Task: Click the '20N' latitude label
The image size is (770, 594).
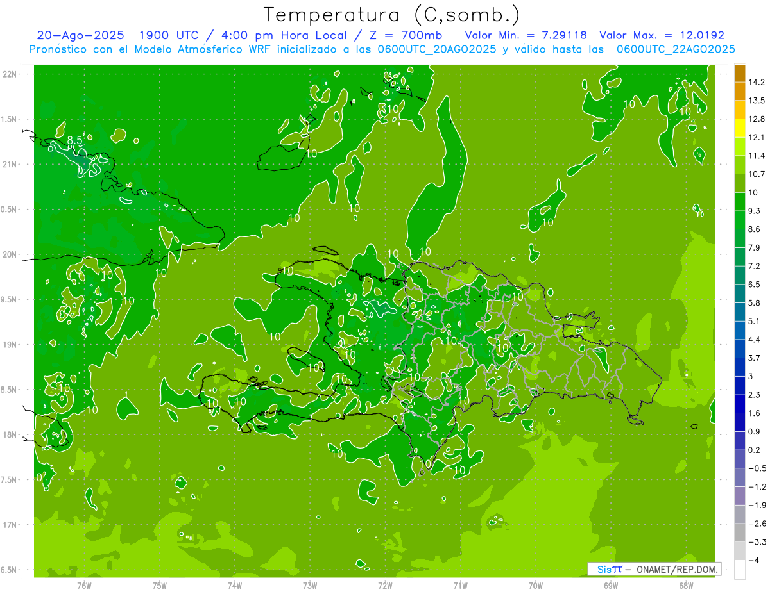Action: click(x=11, y=254)
